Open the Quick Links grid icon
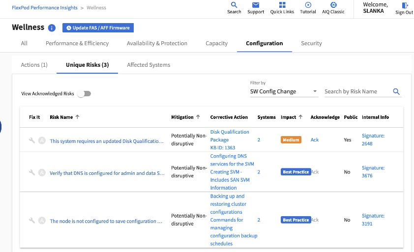Screen dimensions: 414x252 [282, 5]
